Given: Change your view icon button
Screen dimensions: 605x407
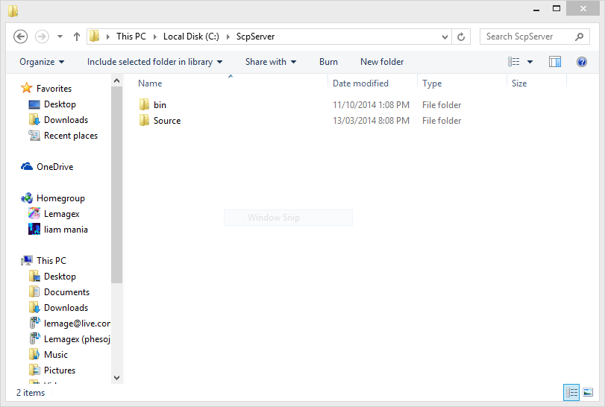Looking at the screenshot, I should coord(513,62).
